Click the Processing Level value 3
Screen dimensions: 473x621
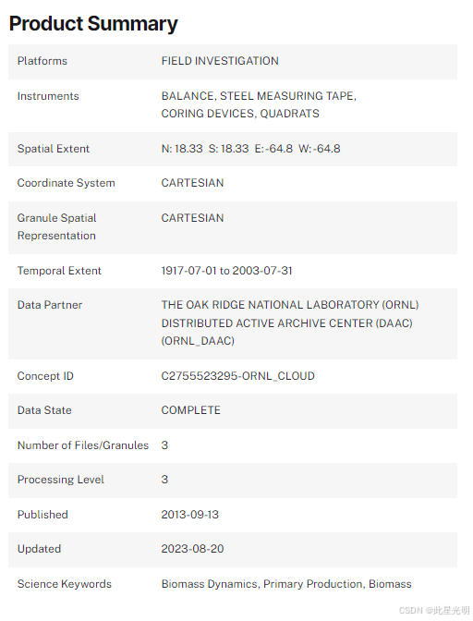click(x=164, y=480)
